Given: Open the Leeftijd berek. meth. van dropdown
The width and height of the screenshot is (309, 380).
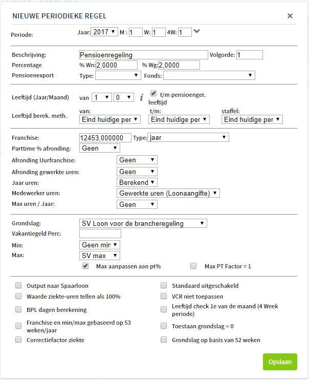Looking at the screenshot, I should pos(110,119).
